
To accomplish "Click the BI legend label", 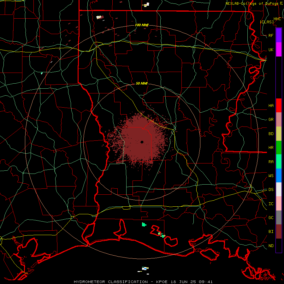I will [271, 232].
